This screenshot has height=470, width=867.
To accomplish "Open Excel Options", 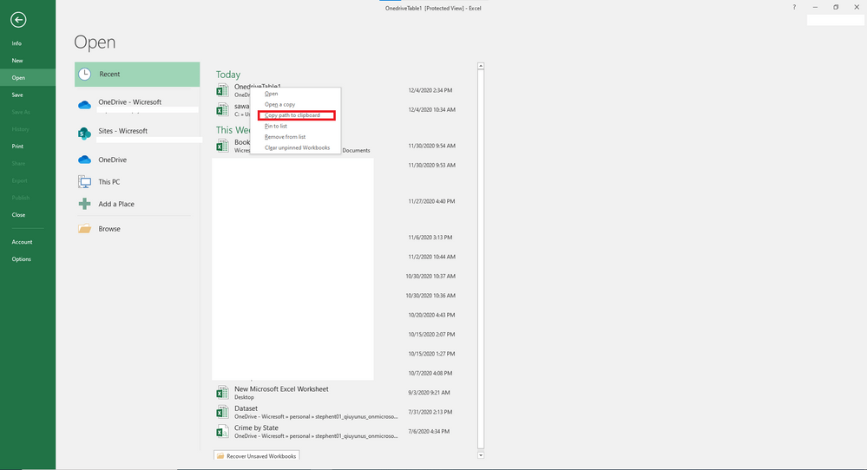I will point(28,258).
